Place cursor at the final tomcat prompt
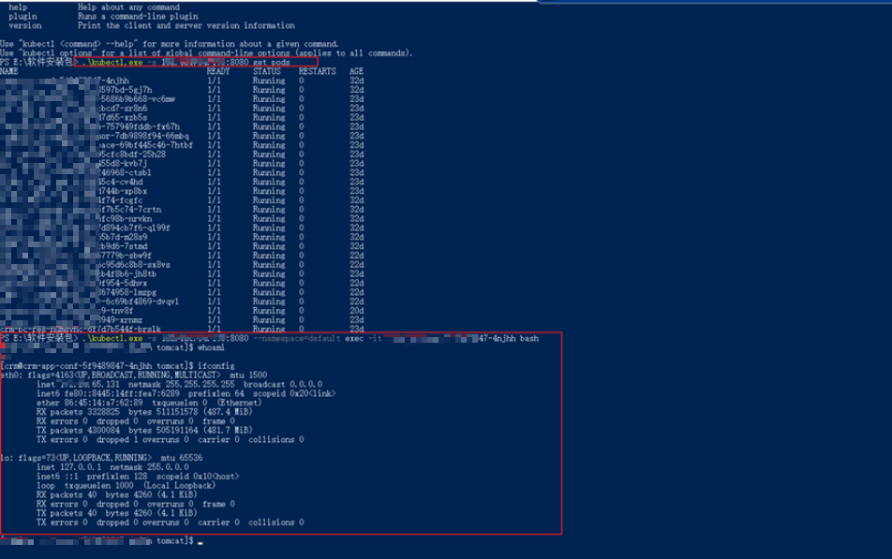 coord(199,541)
